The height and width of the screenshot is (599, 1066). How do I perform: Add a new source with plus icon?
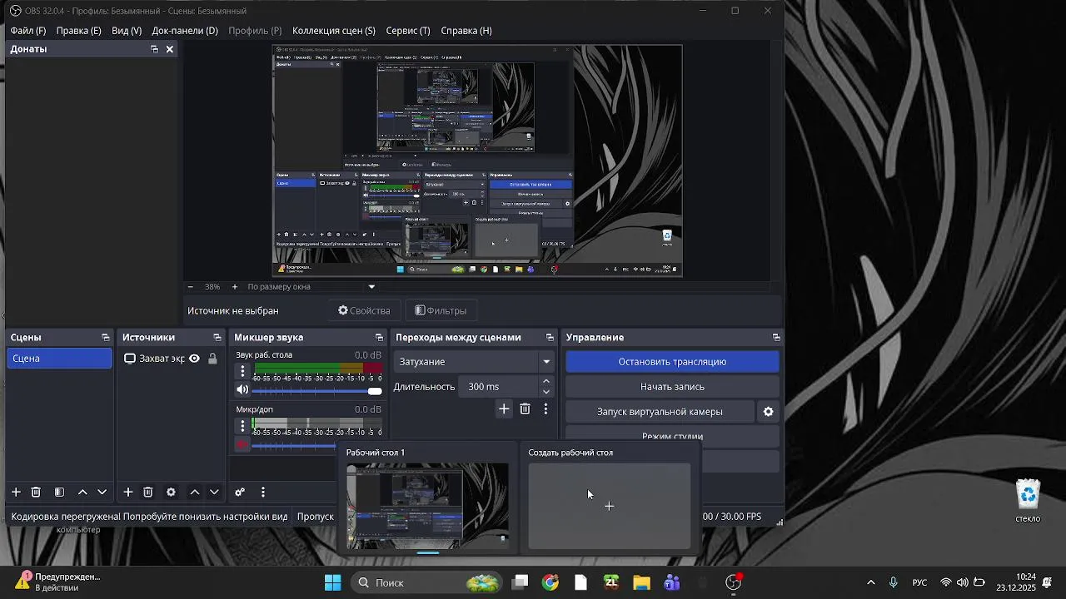pos(128,493)
